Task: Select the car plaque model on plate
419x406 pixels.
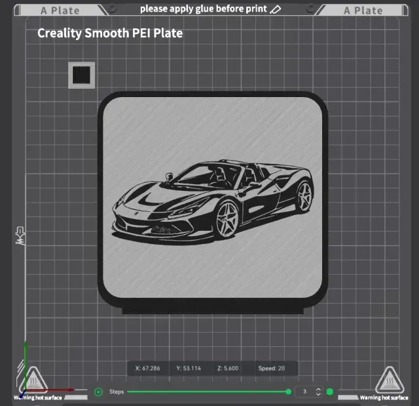Action: (213, 202)
